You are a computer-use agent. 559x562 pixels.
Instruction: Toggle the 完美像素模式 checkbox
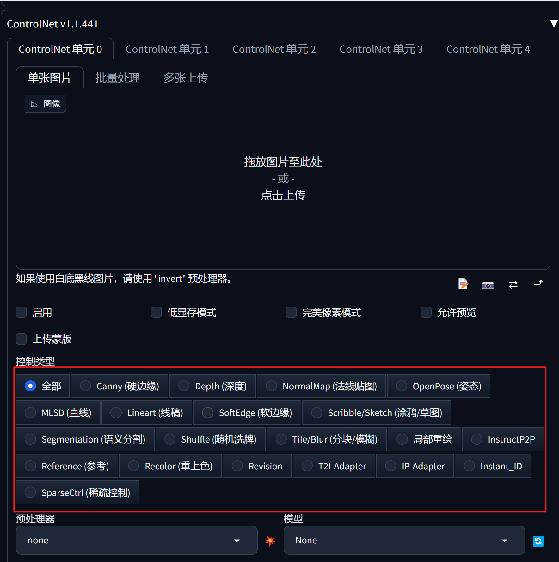291,312
